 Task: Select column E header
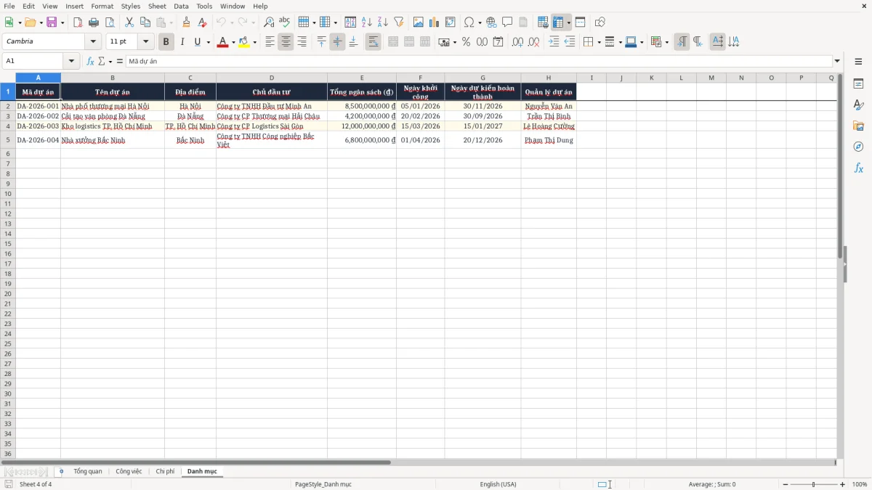point(362,78)
